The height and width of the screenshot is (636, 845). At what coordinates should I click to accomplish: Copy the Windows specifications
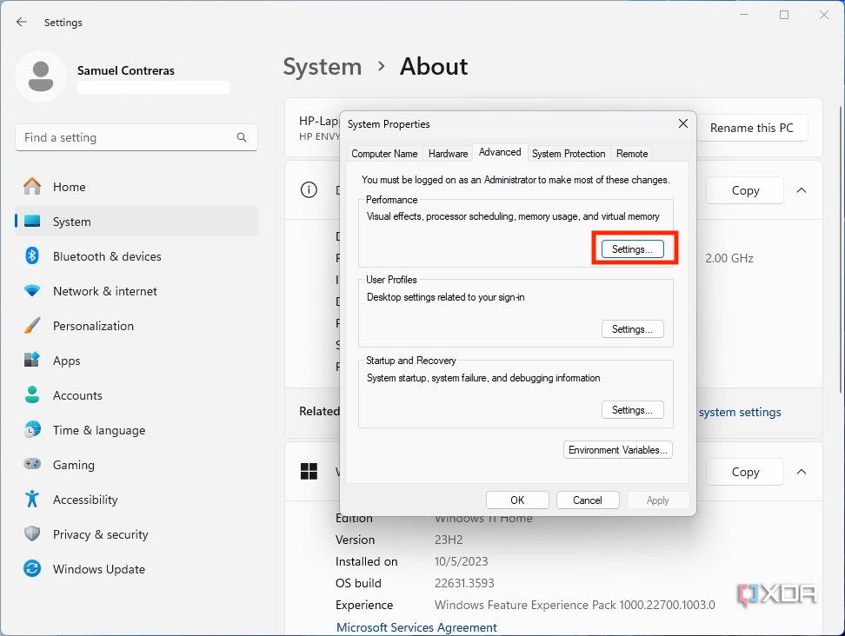pos(745,472)
